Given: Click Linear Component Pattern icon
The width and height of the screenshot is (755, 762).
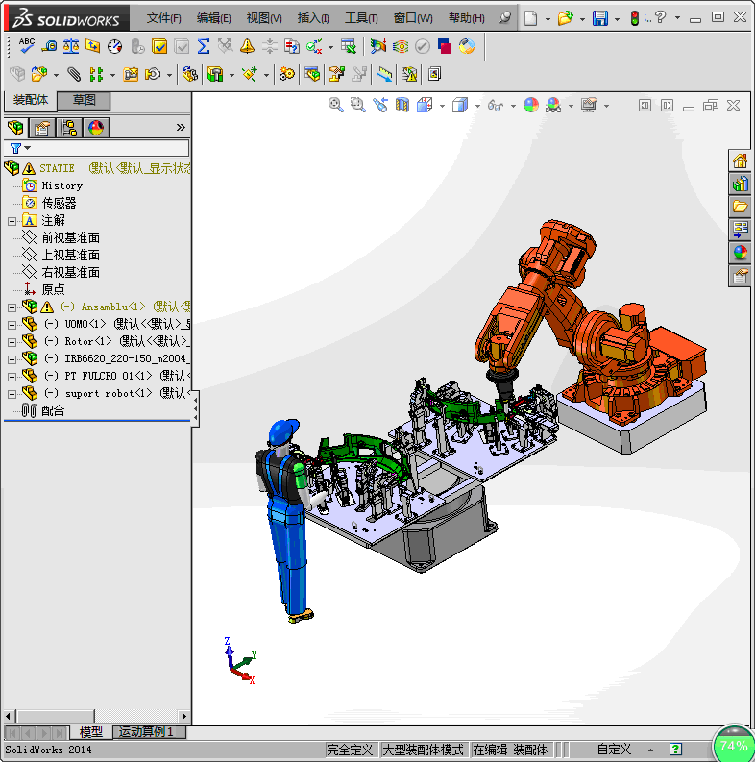Looking at the screenshot, I should [x=96, y=74].
